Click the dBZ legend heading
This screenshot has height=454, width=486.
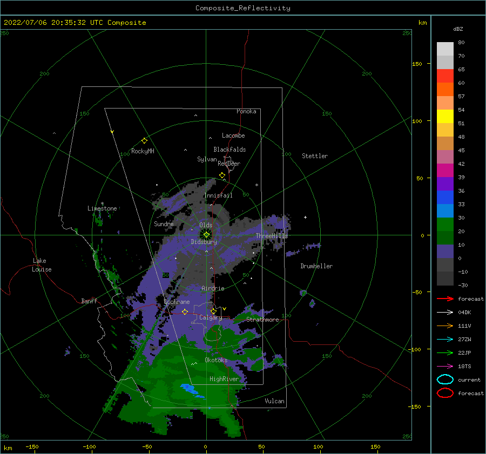(458, 29)
